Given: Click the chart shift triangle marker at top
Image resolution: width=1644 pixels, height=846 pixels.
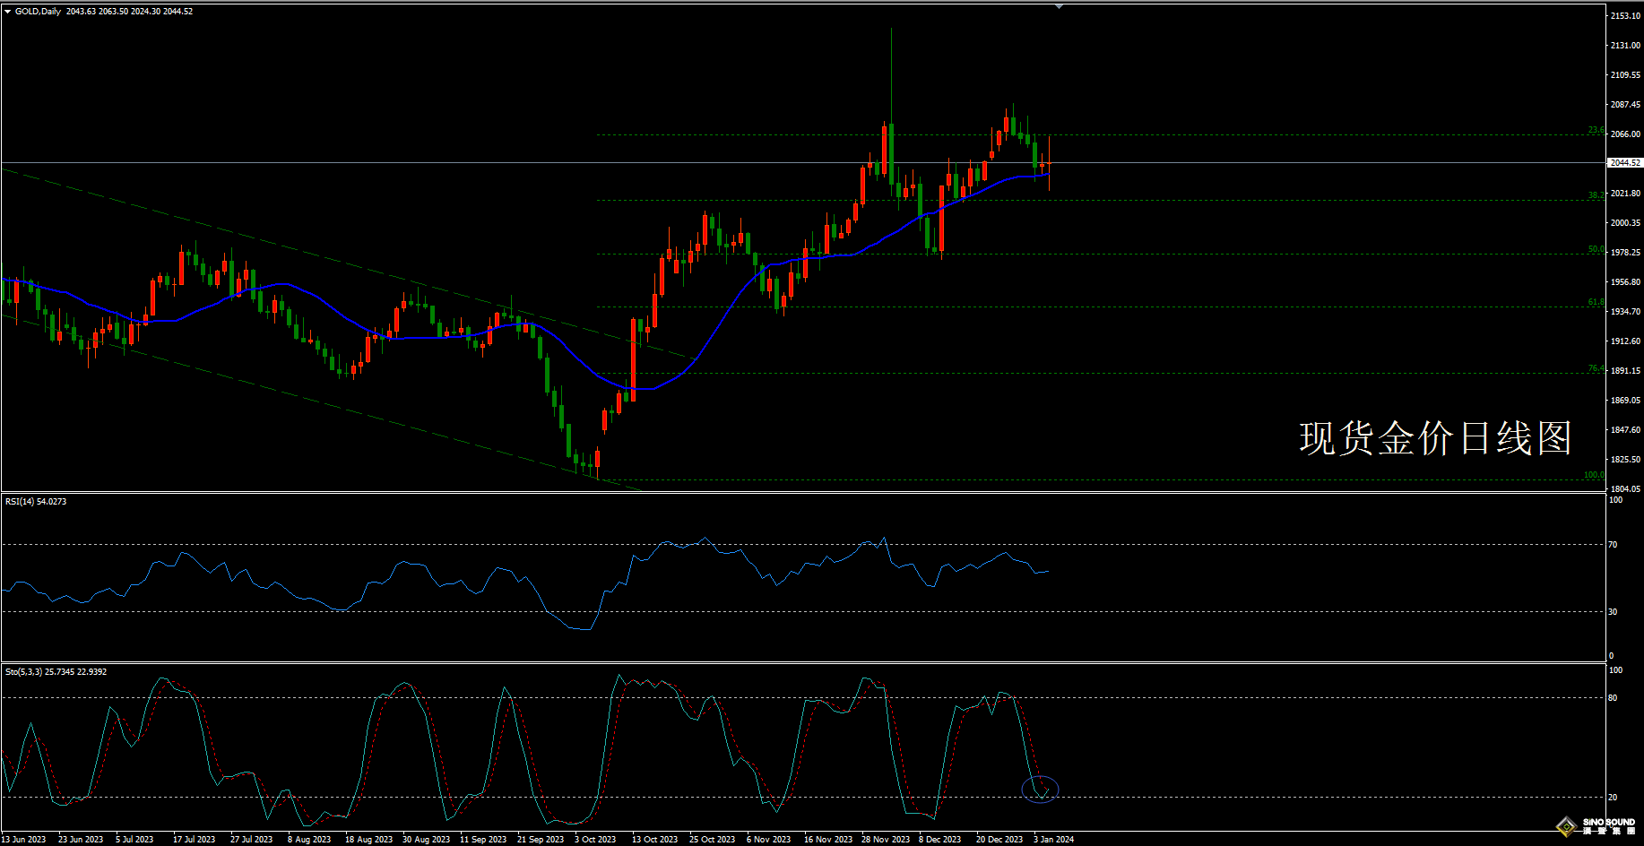Looking at the screenshot, I should pos(1059,6).
